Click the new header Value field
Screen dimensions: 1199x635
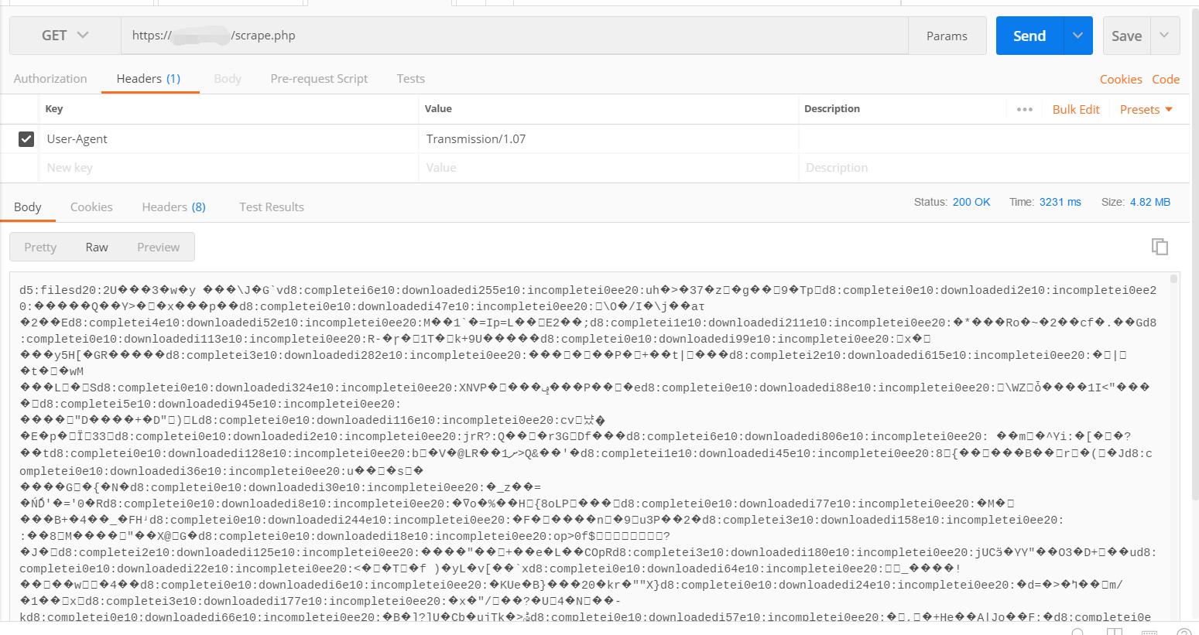pos(608,168)
